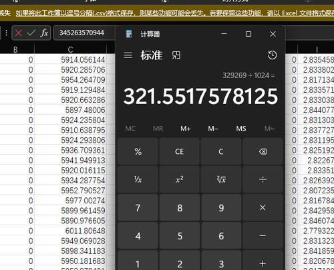Select cell with 5950.181683
This screenshot has width=334, height=270.
point(71,261)
